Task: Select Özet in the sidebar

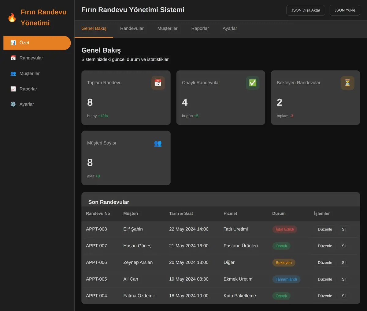Action: pos(37,43)
